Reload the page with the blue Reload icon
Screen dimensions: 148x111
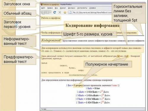54,12
